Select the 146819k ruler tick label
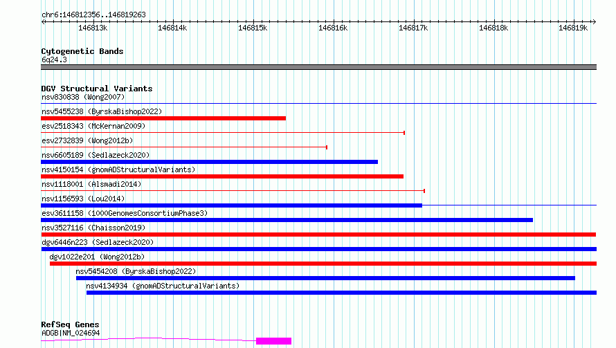Image resolution: width=616 pixels, height=348 pixels. tap(573, 28)
